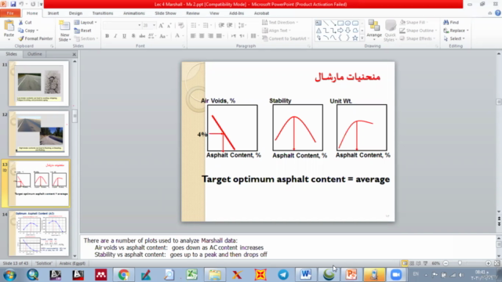
Task: Expand the Copy dropdown arrow
Action: (x=37, y=31)
